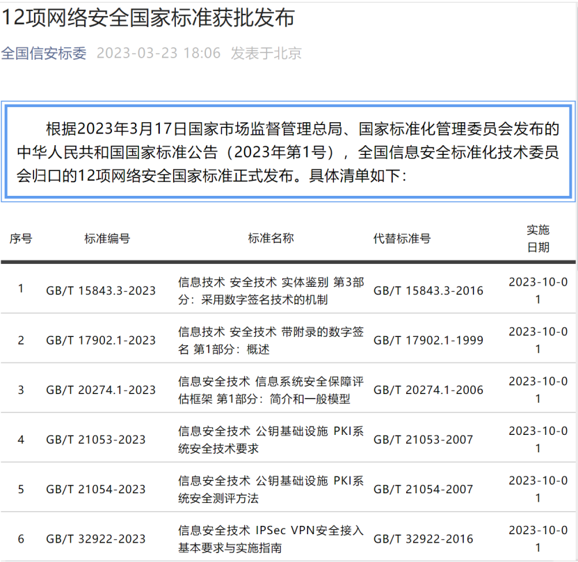
Task: Click the 标准名称 column header
Action: pyautogui.click(x=271, y=238)
